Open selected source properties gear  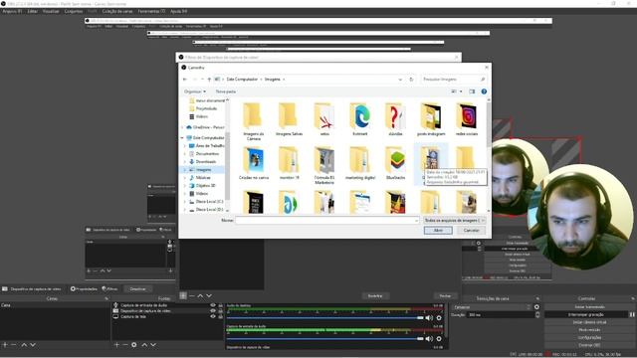[x=134, y=345]
